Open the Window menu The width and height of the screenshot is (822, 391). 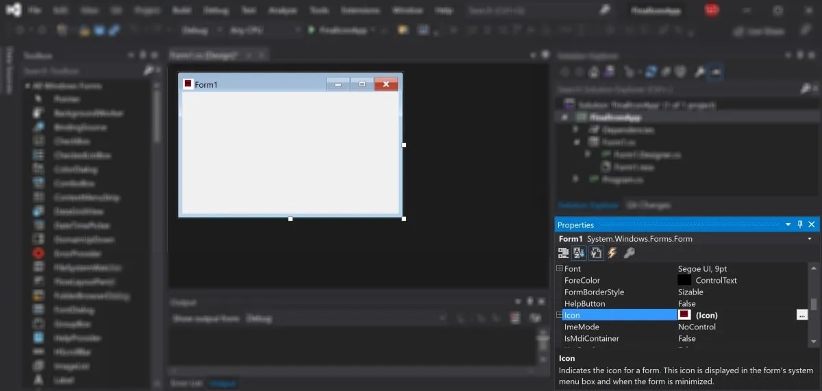407,11
